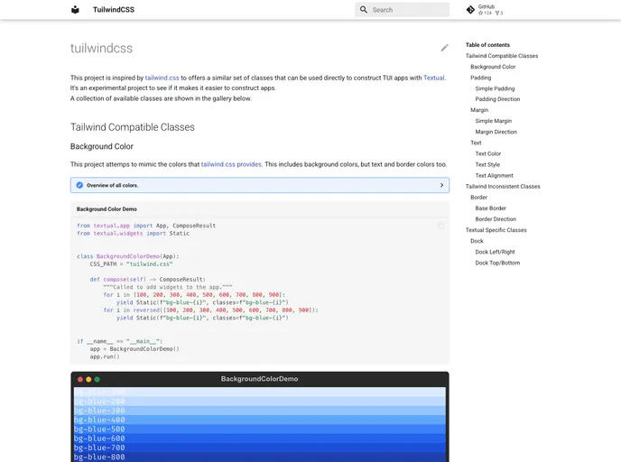Screen dimensions: 621x462
Task: Click the bg-blue-400 color row
Action: (x=260, y=420)
